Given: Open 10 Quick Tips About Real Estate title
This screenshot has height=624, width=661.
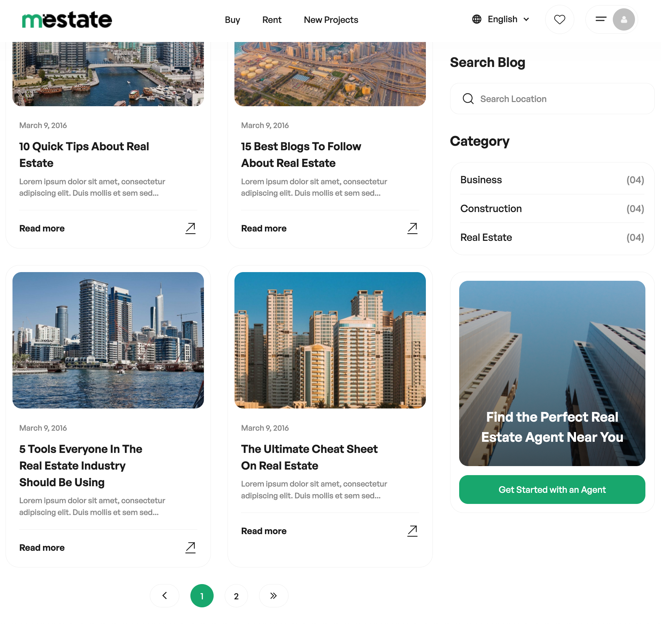Looking at the screenshot, I should point(84,155).
